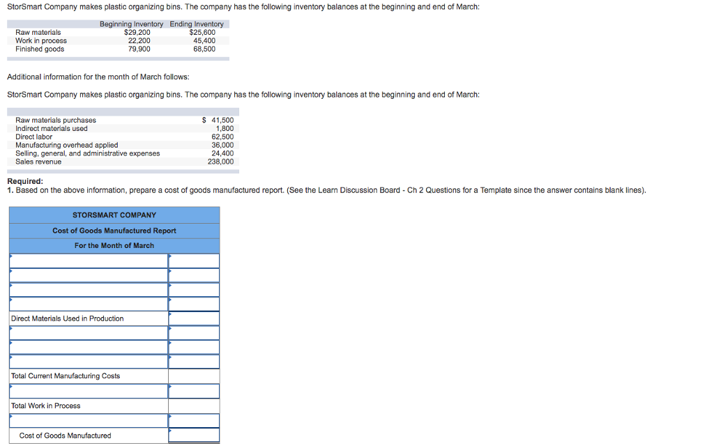Click the Additional information for the month line
The width and height of the screenshot is (714, 448).
98,77
